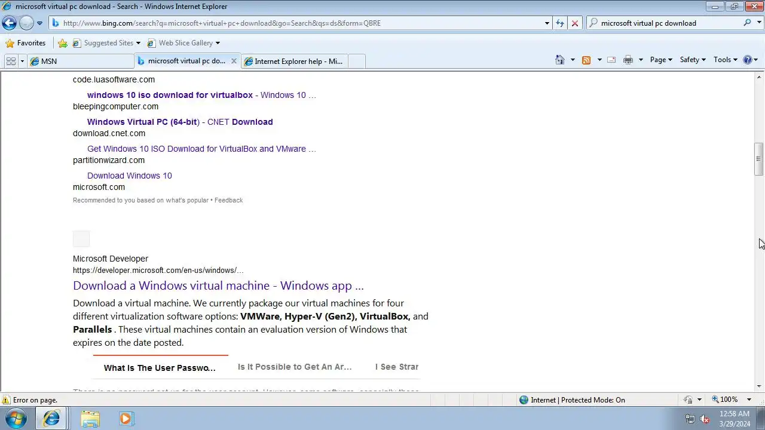This screenshot has width=765, height=430.
Task: Open Suggested Sites in favorites bar
Action: point(106,43)
